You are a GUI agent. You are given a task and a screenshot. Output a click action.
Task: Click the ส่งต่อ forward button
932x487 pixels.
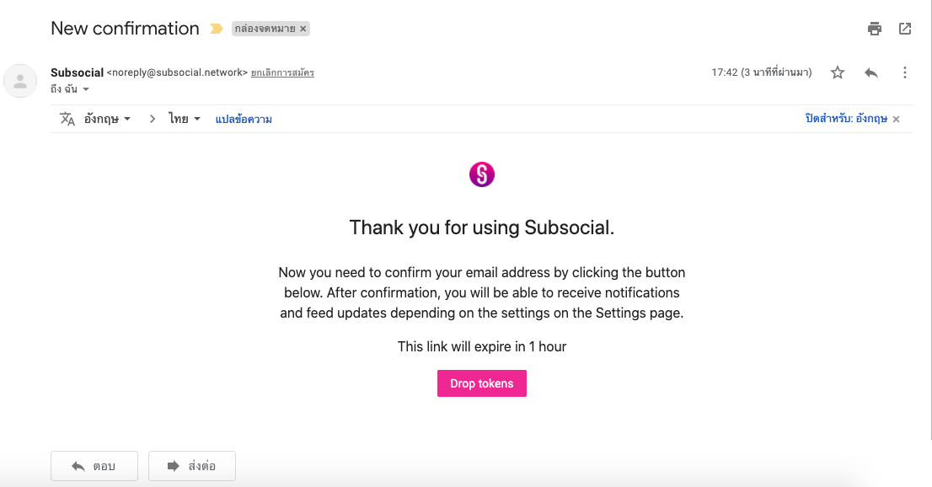coord(192,466)
